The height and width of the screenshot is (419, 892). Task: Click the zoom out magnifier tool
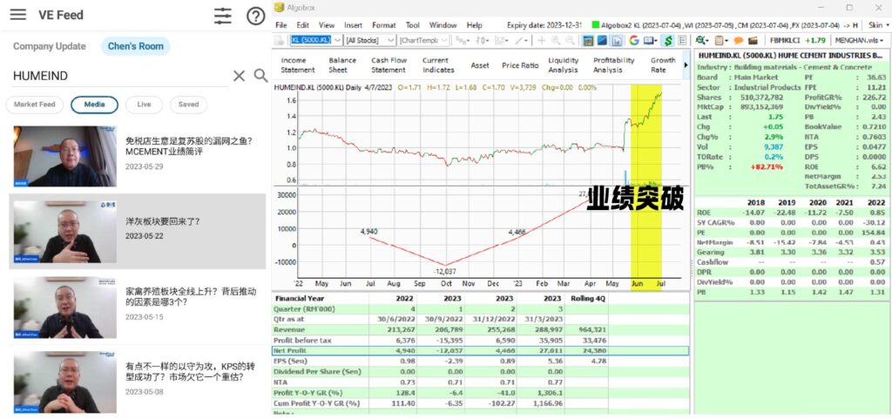570,40
